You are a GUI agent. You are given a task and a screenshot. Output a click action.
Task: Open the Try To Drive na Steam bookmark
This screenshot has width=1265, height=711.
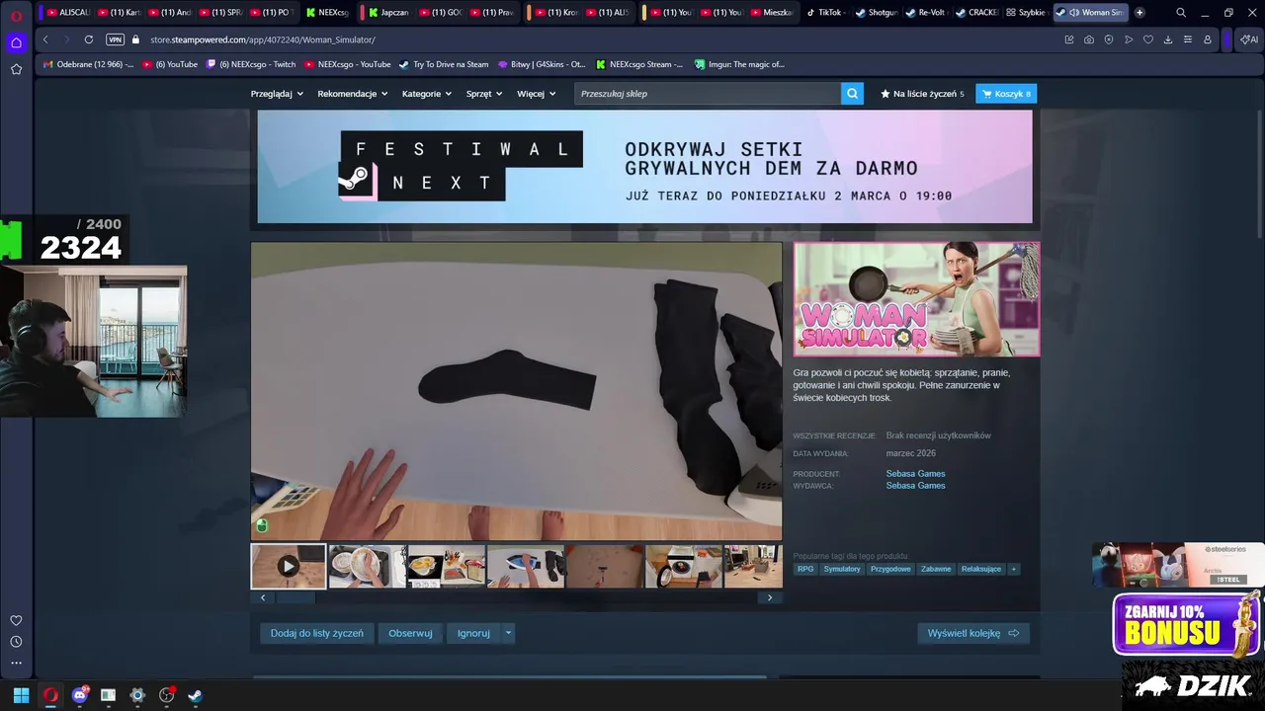click(x=444, y=64)
